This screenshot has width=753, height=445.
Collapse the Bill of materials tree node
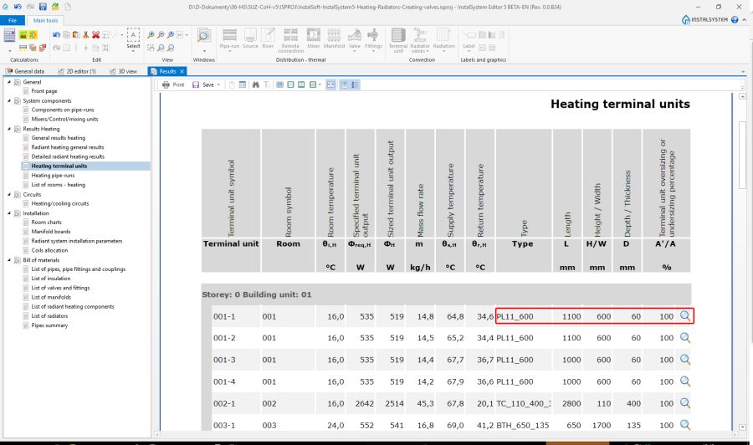point(8,260)
